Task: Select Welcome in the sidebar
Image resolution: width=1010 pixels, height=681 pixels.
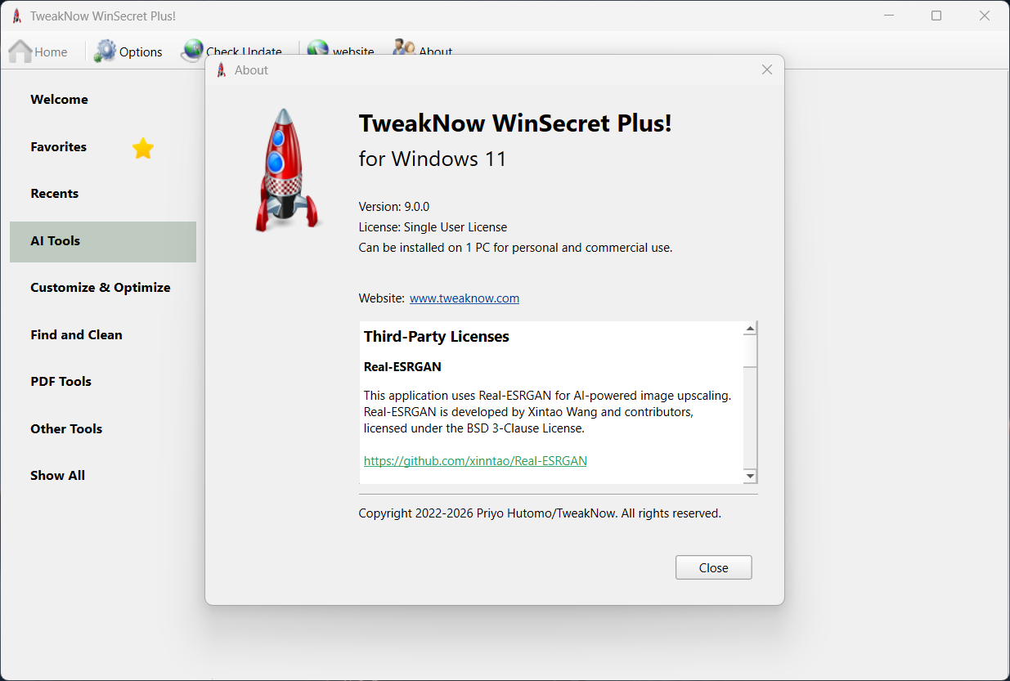Action: click(x=60, y=100)
